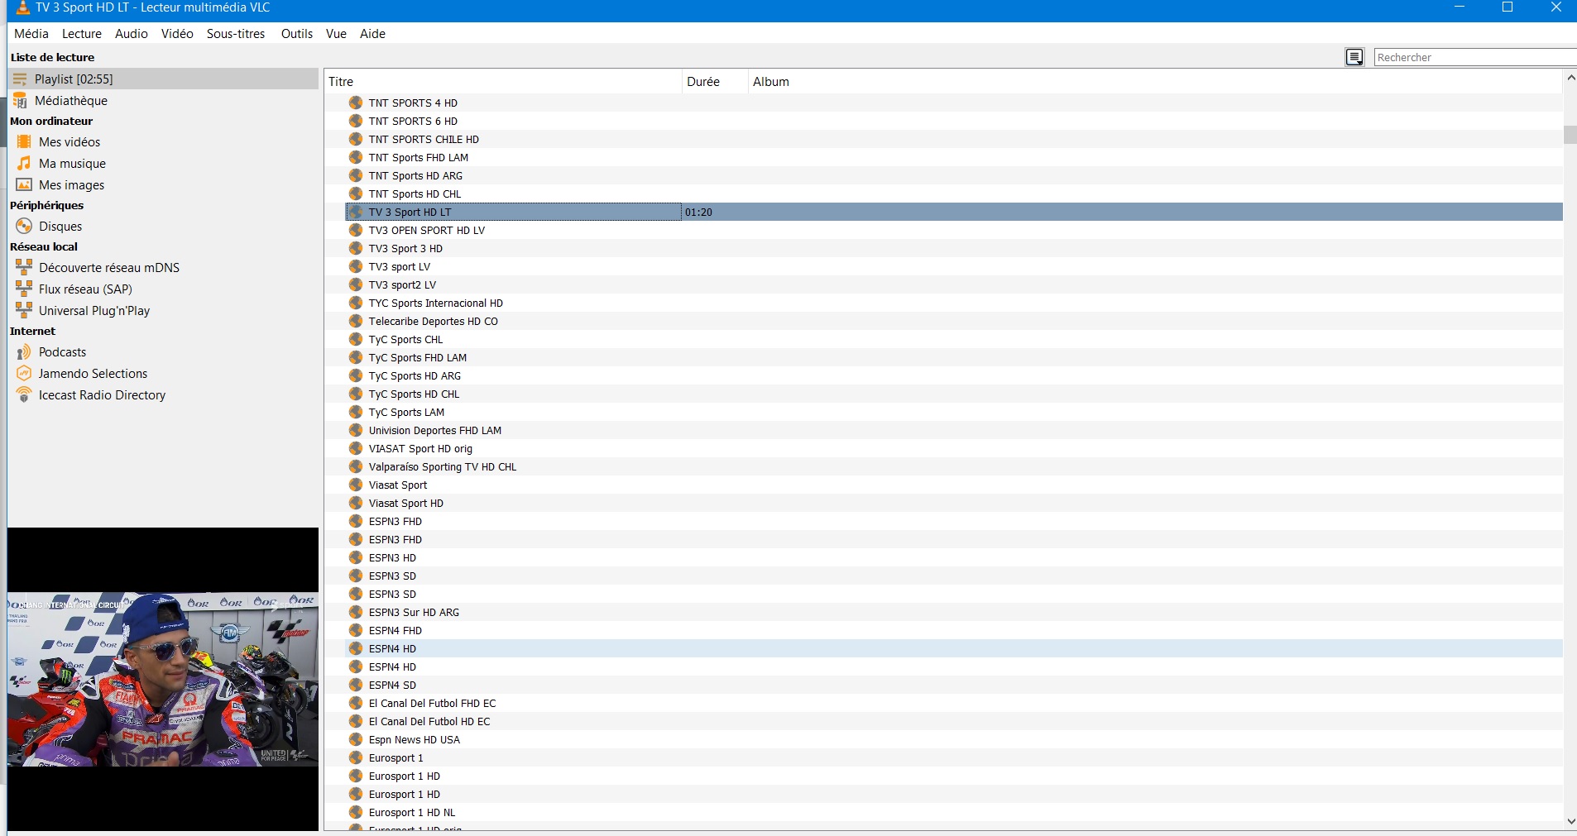Click the globe icon beside TV3 Sport 3 HD
The image size is (1577, 836).
point(356,248)
